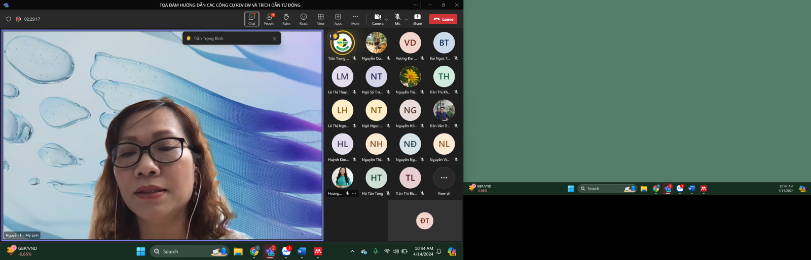Unmute the Mic
This screenshot has width=811, height=260.
pos(397,19)
